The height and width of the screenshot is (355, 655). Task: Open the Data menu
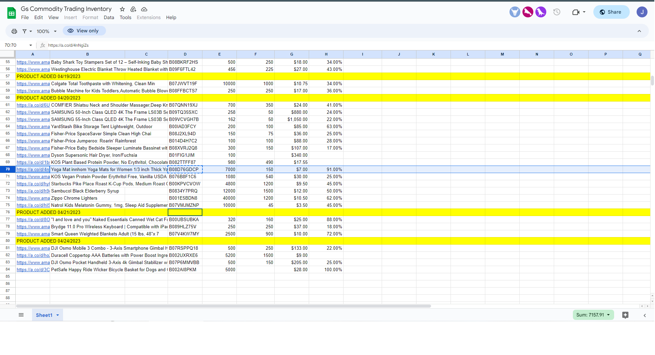tap(109, 17)
